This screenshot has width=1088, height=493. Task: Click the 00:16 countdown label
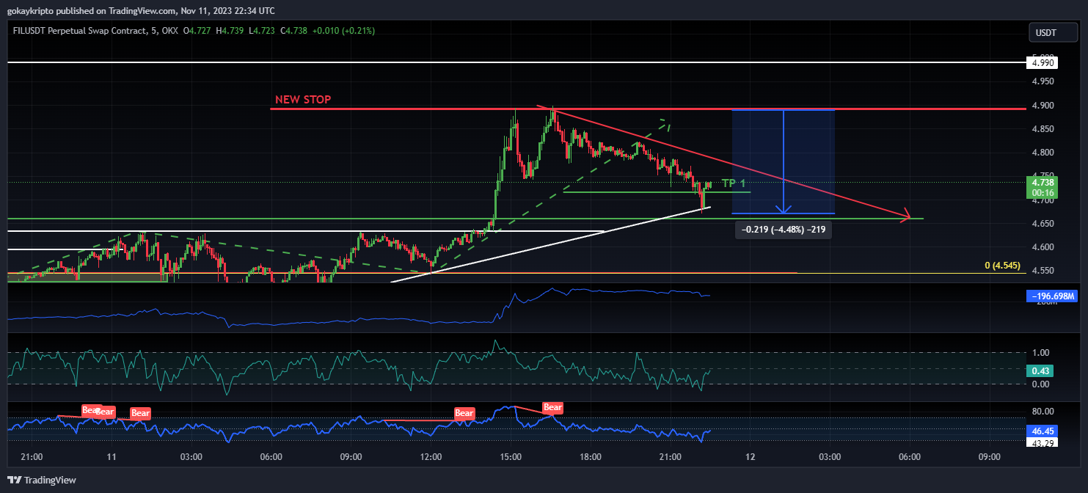click(x=1043, y=193)
